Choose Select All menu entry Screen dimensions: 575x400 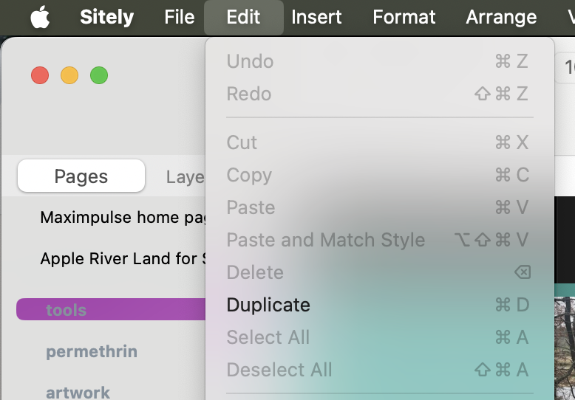pos(268,337)
